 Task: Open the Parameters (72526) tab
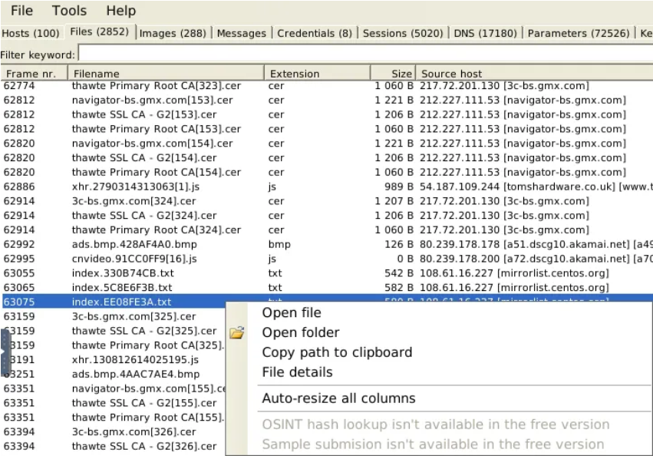point(579,33)
